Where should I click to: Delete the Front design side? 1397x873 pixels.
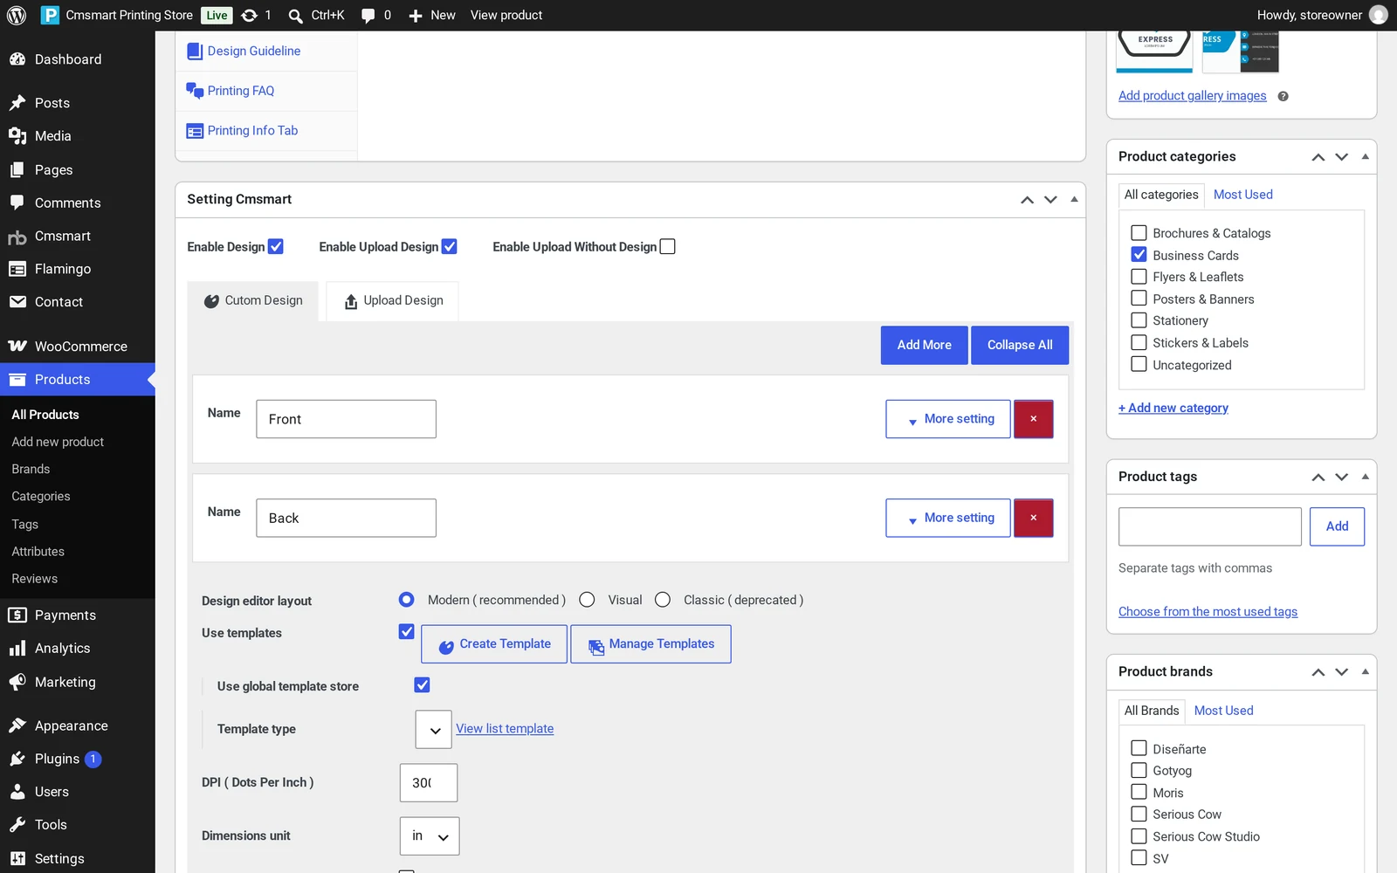tap(1033, 419)
